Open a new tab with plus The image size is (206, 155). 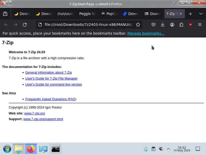point(190,14)
